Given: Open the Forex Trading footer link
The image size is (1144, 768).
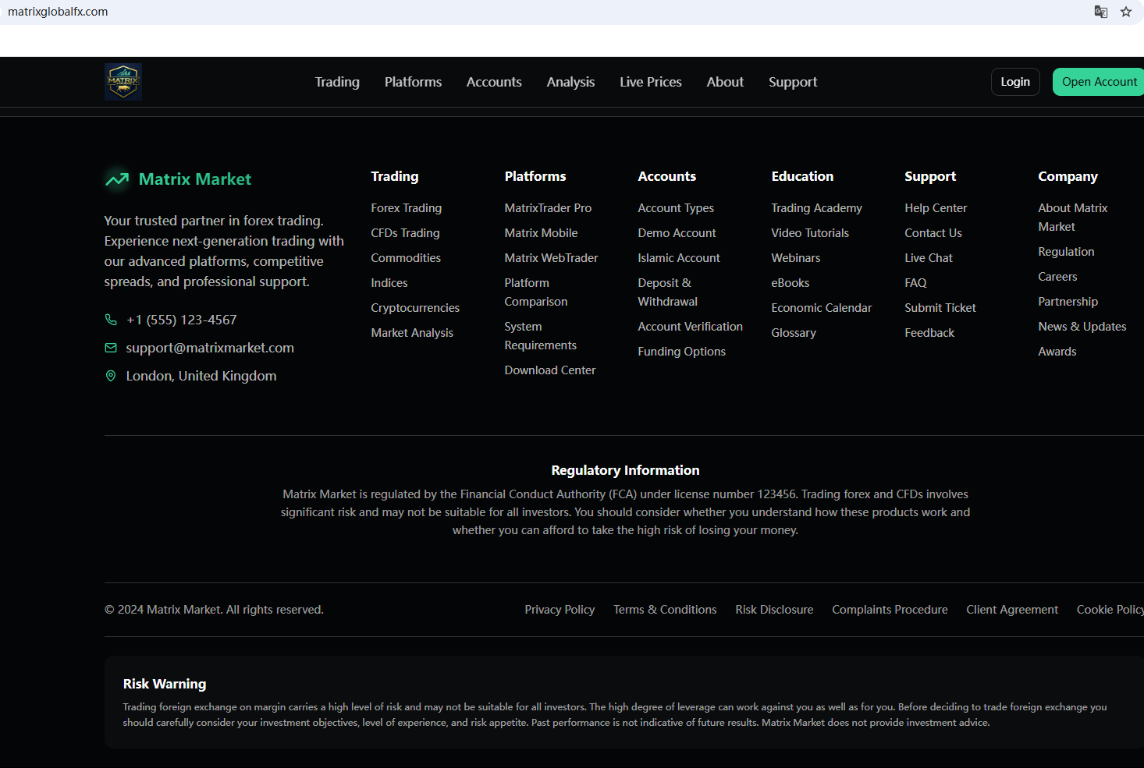Looking at the screenshot, I should pyautogui.click(x=406, y=208).
